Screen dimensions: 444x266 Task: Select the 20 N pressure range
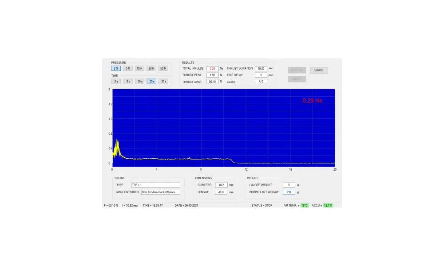pyautogui.click(x=151, y=68)
